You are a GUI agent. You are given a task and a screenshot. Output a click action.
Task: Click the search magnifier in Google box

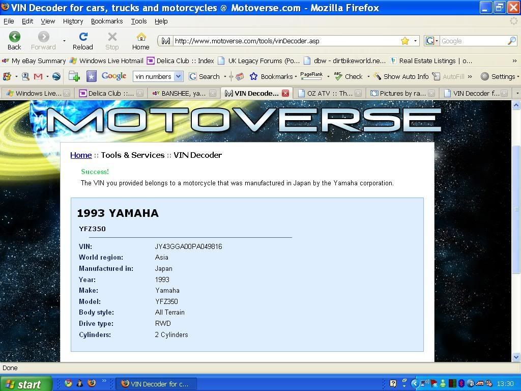(511, 41)
